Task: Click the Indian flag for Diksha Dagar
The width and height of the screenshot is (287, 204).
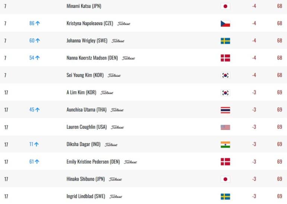Action: tap(225, 144)
